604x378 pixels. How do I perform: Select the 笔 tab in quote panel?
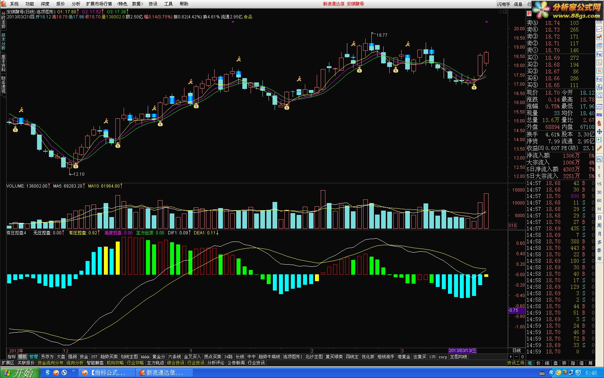click(x=530, y=363)
